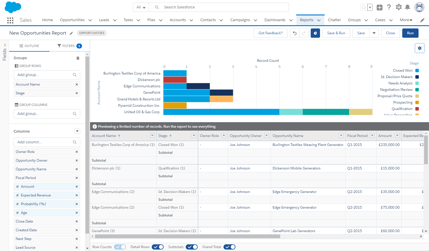429x251 pixels.
Task: Remove the Owner Role column
Action: pyautogui.click(x=77, y=152)
